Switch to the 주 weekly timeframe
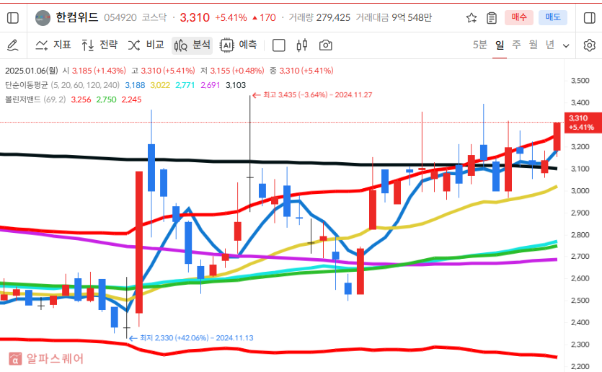 (x=516, y=45)
